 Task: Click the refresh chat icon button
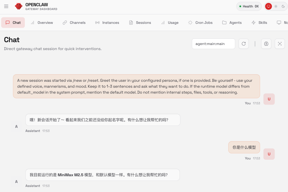pos(243,44)
